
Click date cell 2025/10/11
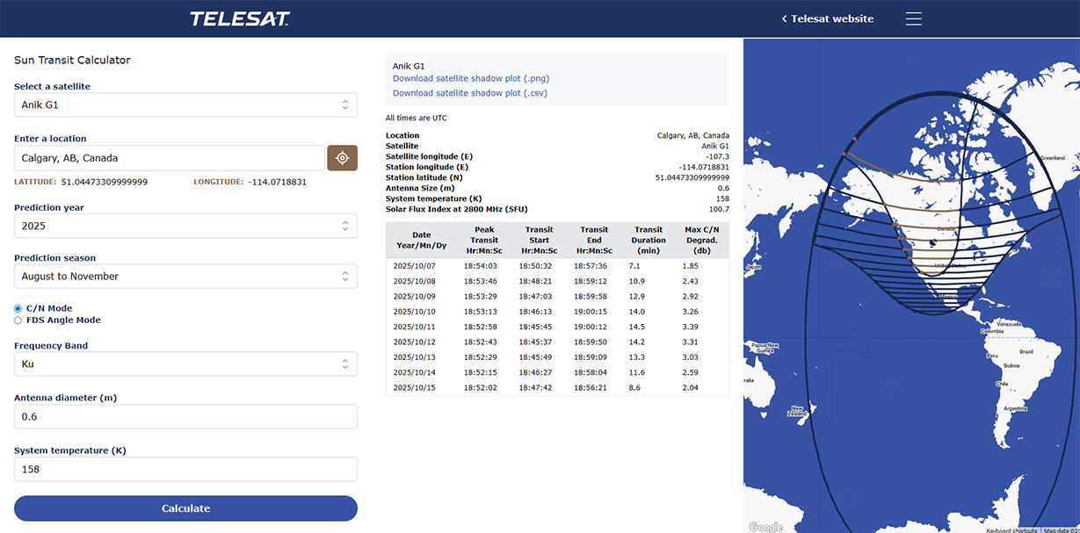pos(414,327)
